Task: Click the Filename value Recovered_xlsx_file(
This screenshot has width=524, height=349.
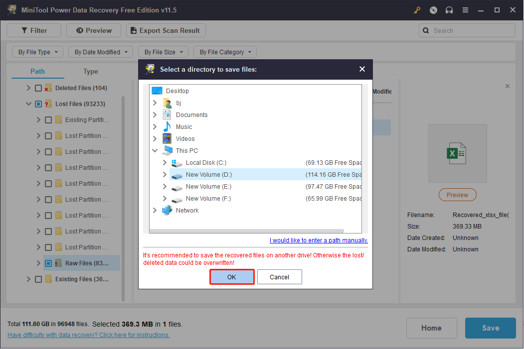Action: [x=481, y=215]
